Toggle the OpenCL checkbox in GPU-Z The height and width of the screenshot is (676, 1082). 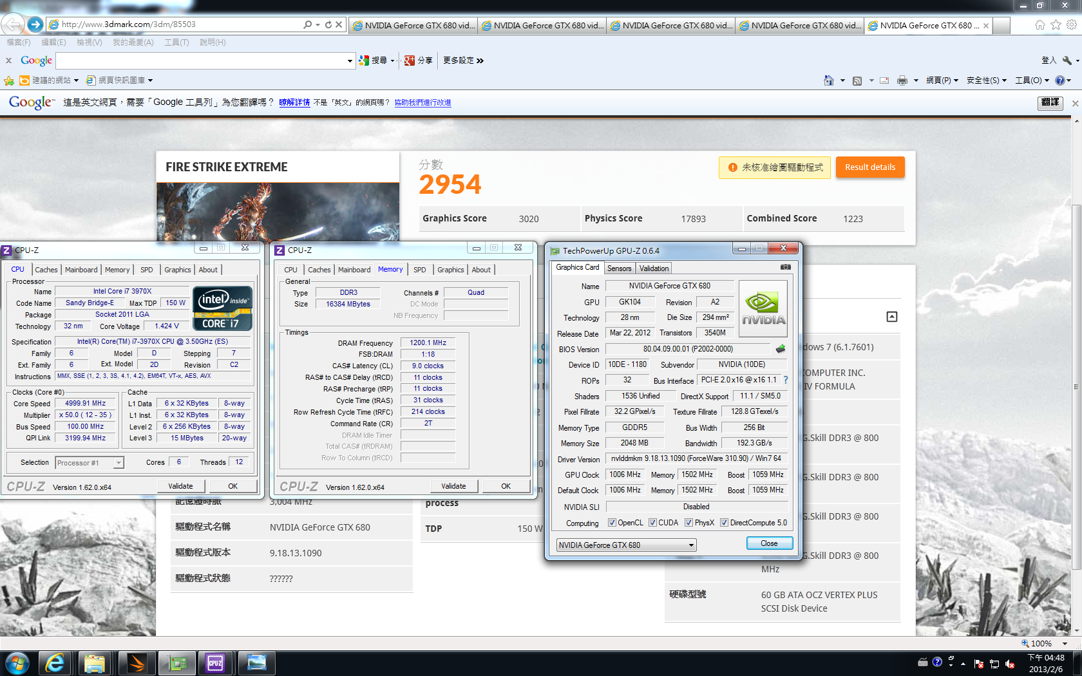(x=612, y=523)
